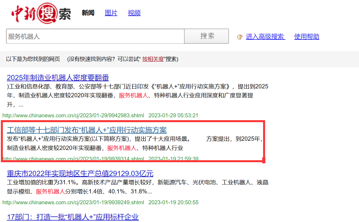Open 进入高级搜索 link
Image resolution: width=359 pixels, height=222 pixels.
[x=265, y=37]
